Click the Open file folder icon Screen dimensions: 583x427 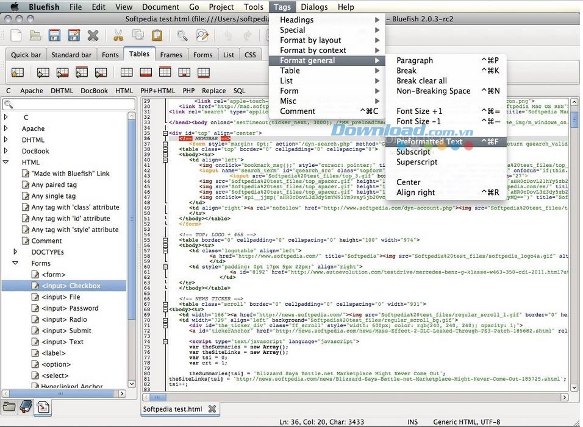click(x=35, y=35)
